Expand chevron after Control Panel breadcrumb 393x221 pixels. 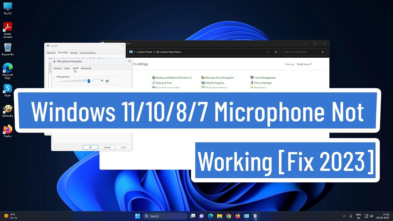coord(154,52)
